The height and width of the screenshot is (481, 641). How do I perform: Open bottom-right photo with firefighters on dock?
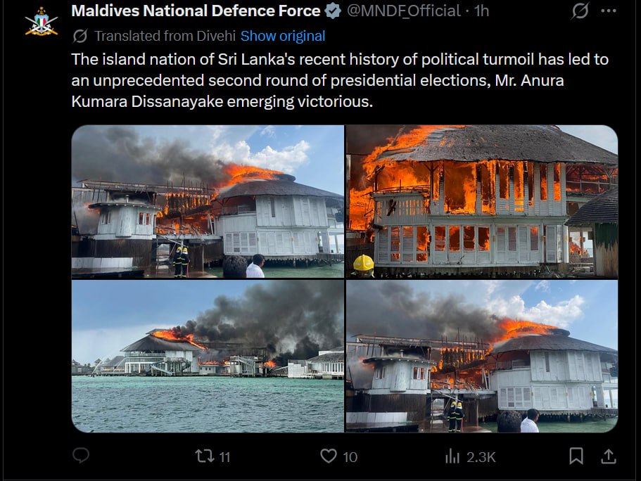tap(482, 356)
